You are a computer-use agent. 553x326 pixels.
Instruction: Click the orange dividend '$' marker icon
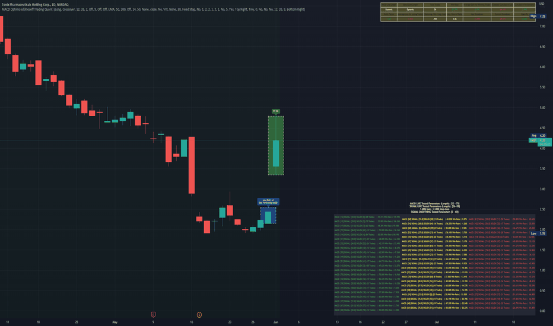pyautogui.click(x=199, y=314)
